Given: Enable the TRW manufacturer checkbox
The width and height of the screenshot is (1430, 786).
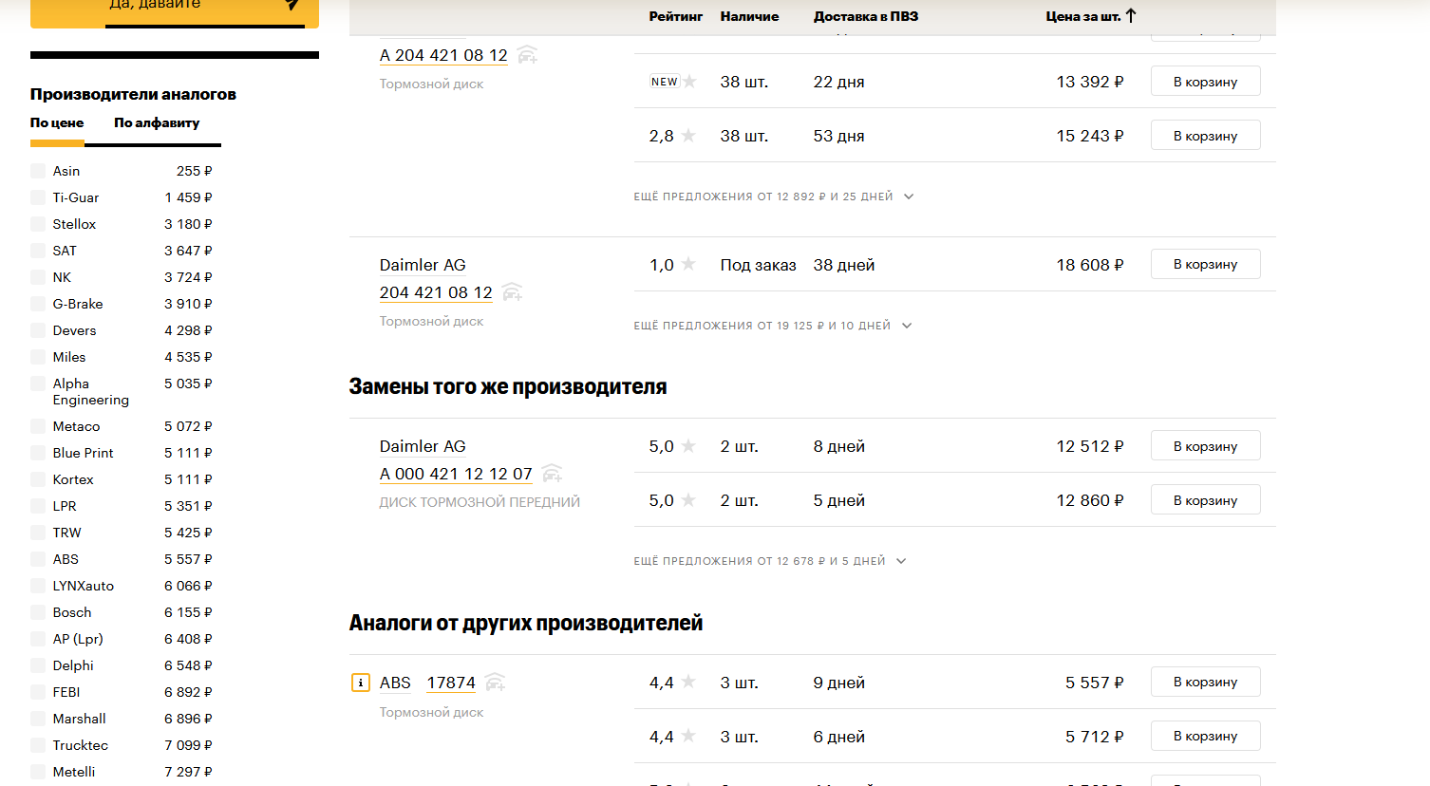Looking at the screenshot, I should 38,533.
